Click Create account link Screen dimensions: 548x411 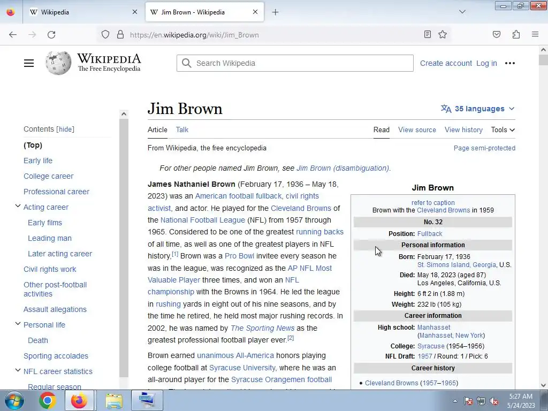click(x=446, y=63)
